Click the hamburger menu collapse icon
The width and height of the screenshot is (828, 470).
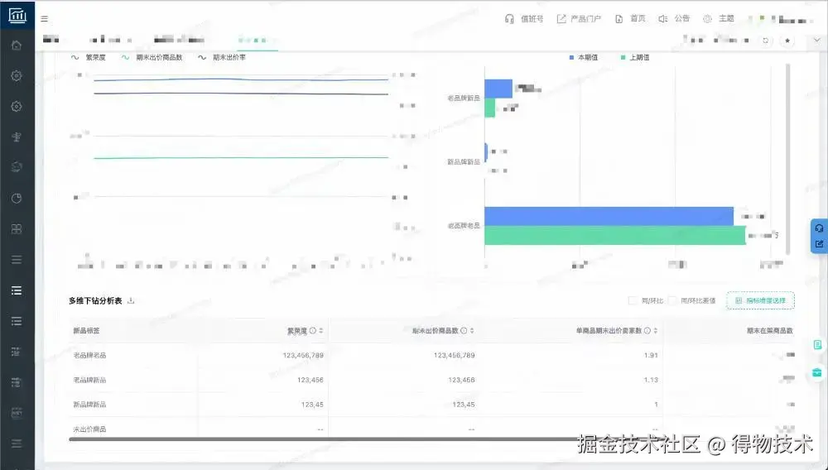tap(45, 18)
